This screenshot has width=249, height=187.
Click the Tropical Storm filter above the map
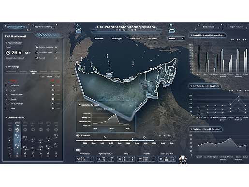click(134, 39)
